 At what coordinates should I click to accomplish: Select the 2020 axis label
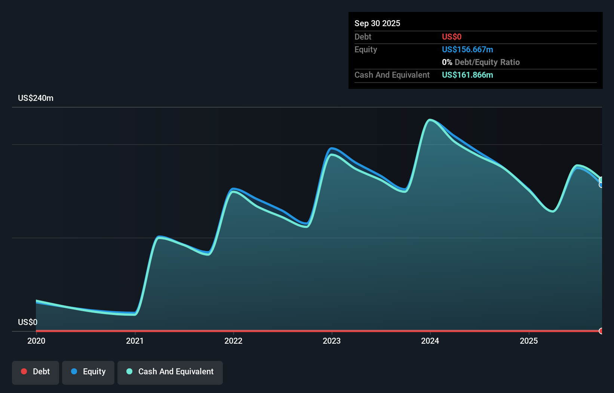click(x=36, y=341)
